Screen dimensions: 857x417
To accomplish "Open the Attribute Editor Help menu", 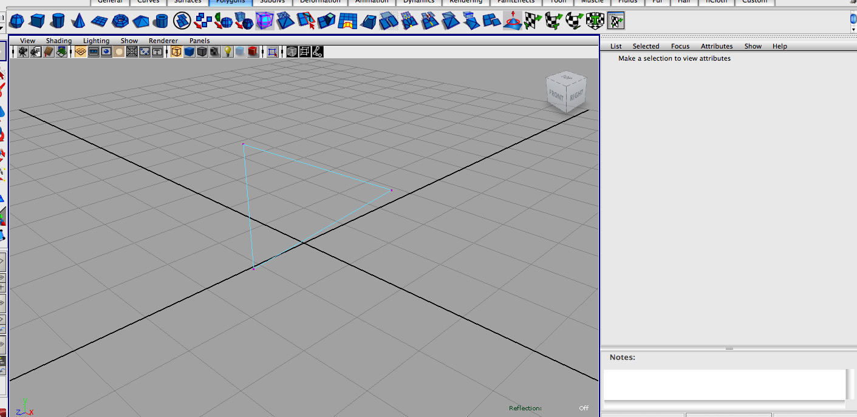I will coord(780,46).
